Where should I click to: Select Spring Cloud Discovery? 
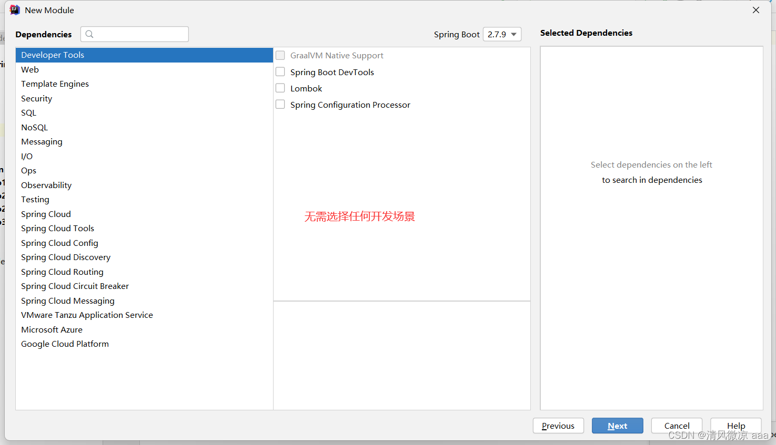(x=144, y=257)
